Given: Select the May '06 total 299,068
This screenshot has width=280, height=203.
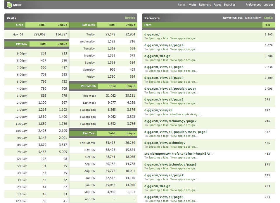Looking at the screenshot, I should pyautogui.click(x=39, y=34).
